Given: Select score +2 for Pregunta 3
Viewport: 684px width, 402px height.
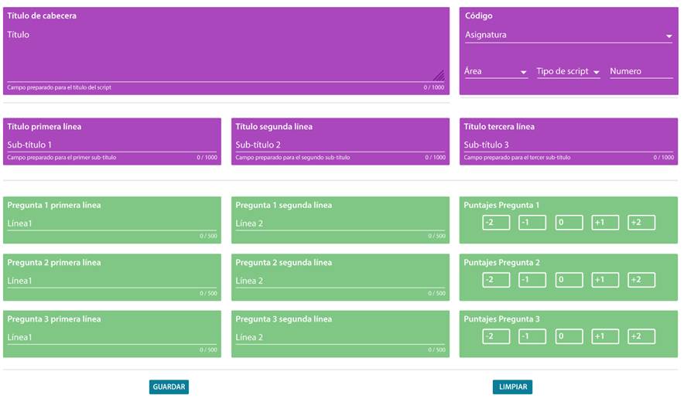Looking at the screenshot, I should (641, 336).
